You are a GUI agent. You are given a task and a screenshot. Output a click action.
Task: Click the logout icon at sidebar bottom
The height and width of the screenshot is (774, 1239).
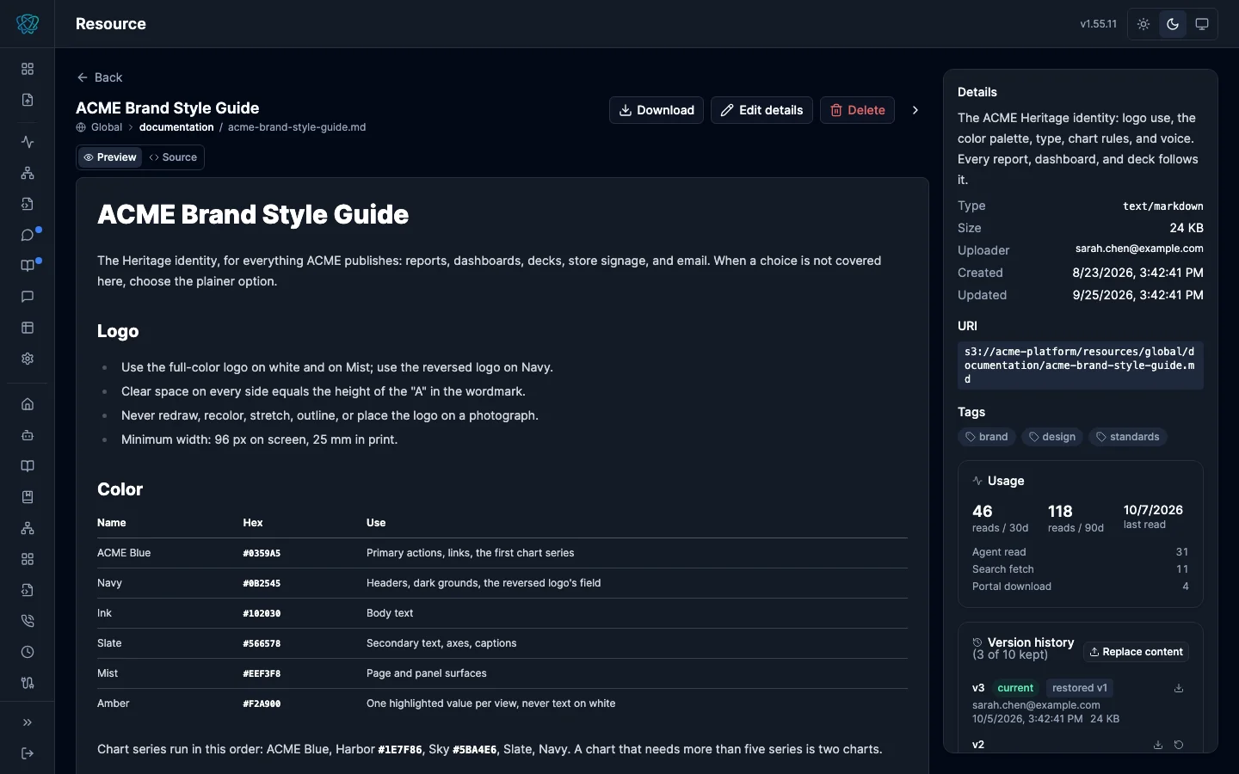[x=28, y=753]
